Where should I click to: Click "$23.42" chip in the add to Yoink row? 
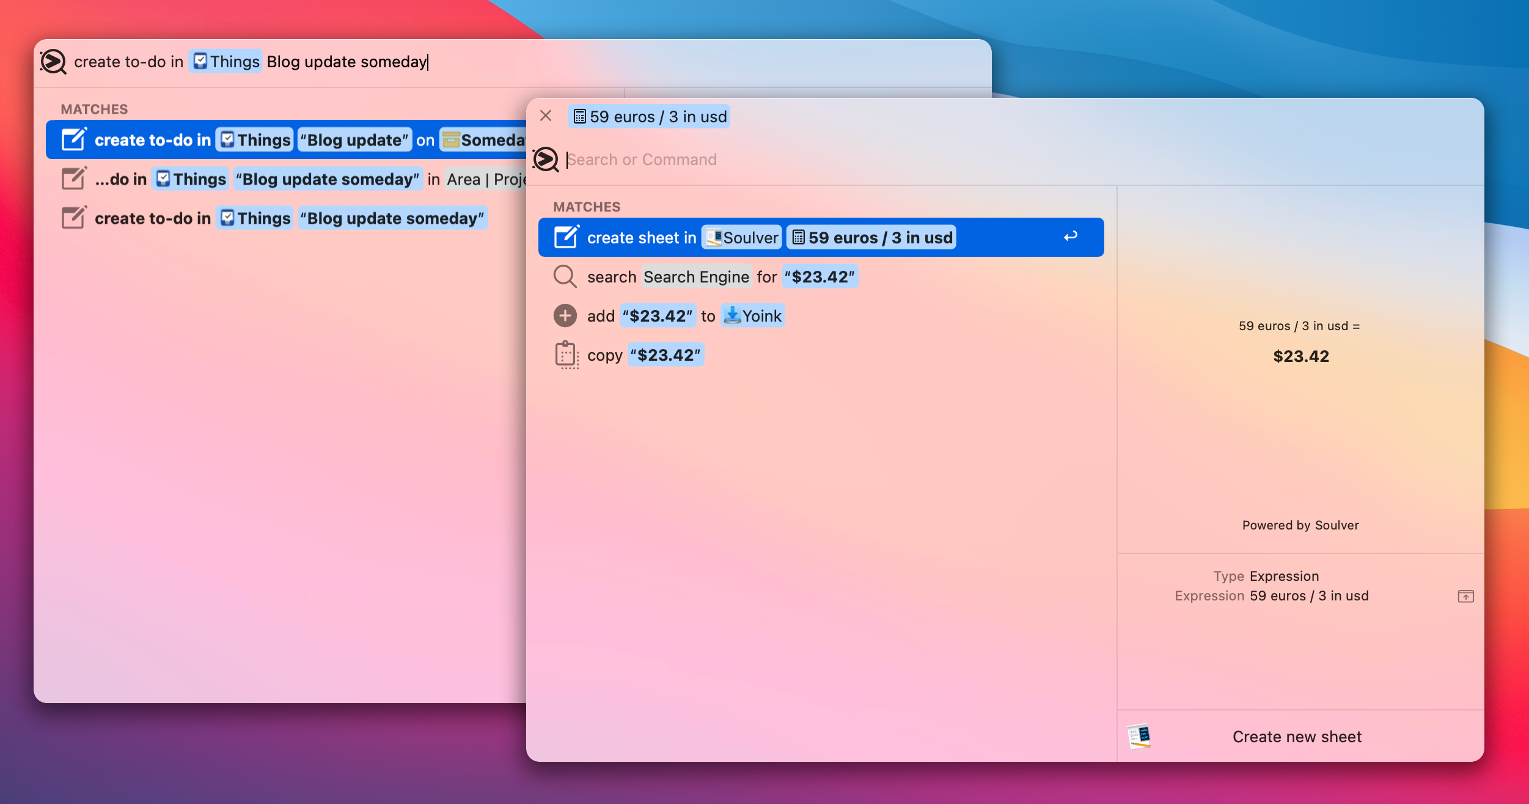658,315
